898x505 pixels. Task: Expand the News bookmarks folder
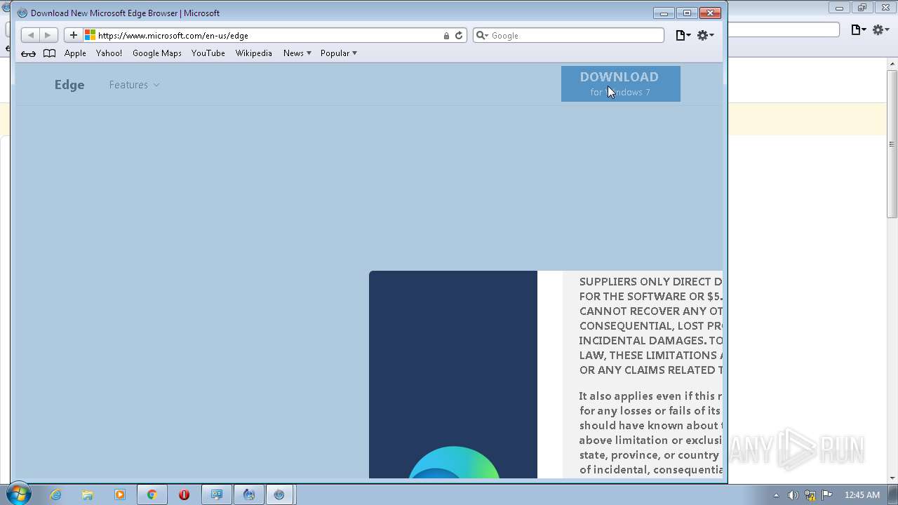(297, 53)
